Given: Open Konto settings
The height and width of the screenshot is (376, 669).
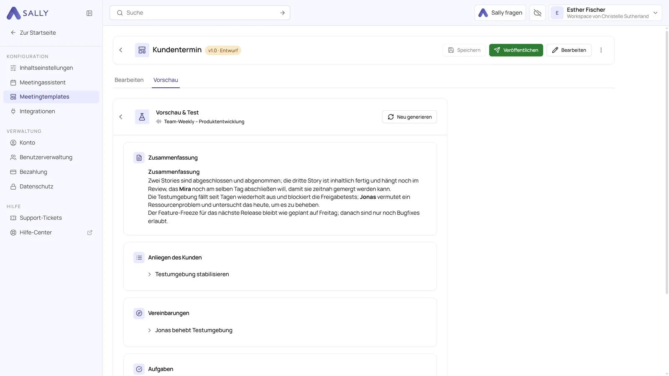Looking at the screenshot, I should [x=51, y=142].
